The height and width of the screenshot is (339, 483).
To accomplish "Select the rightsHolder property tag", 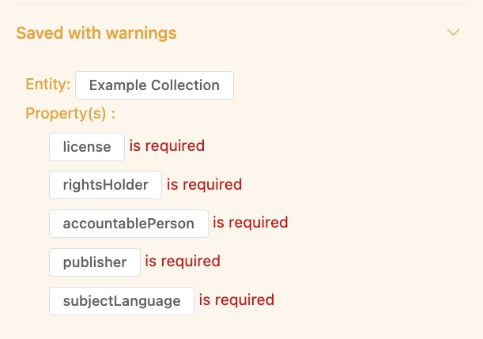I will [105, 185].
